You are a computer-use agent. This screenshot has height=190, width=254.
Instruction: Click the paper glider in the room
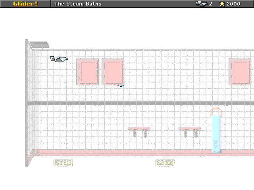click(x=59, y=59)
